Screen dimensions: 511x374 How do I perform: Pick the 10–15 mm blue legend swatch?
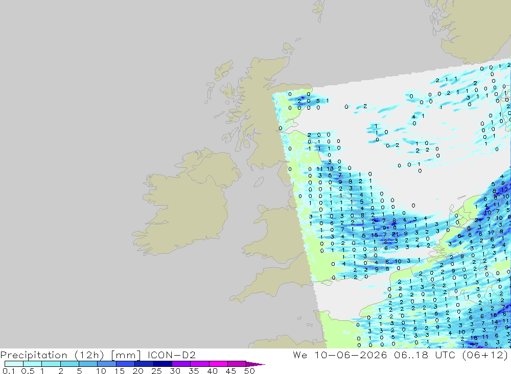coord(107,364)
